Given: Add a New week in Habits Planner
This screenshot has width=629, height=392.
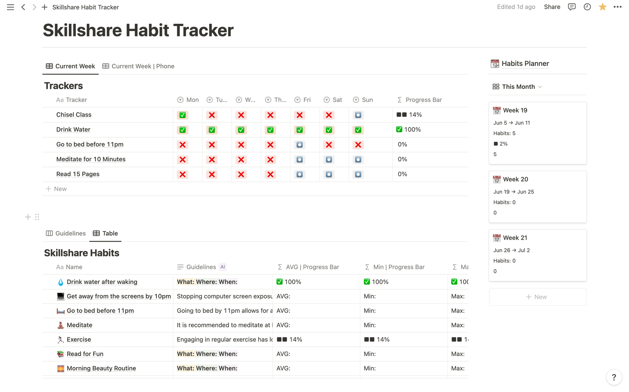Looking at the screenshot, I should coord(537,297).
